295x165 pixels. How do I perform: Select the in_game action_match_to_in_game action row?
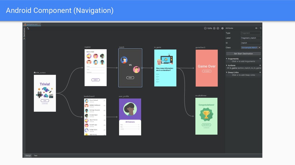click(x=244, y=68)
